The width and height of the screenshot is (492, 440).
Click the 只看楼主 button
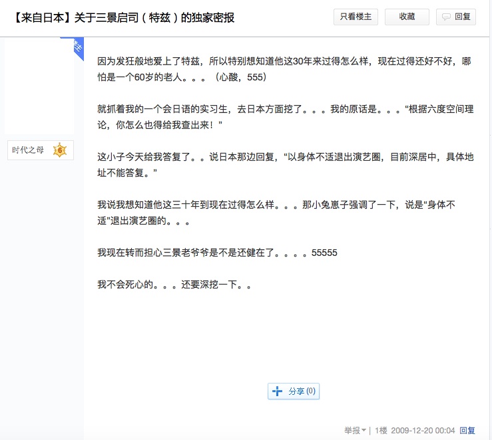click(x=356, y=17)
